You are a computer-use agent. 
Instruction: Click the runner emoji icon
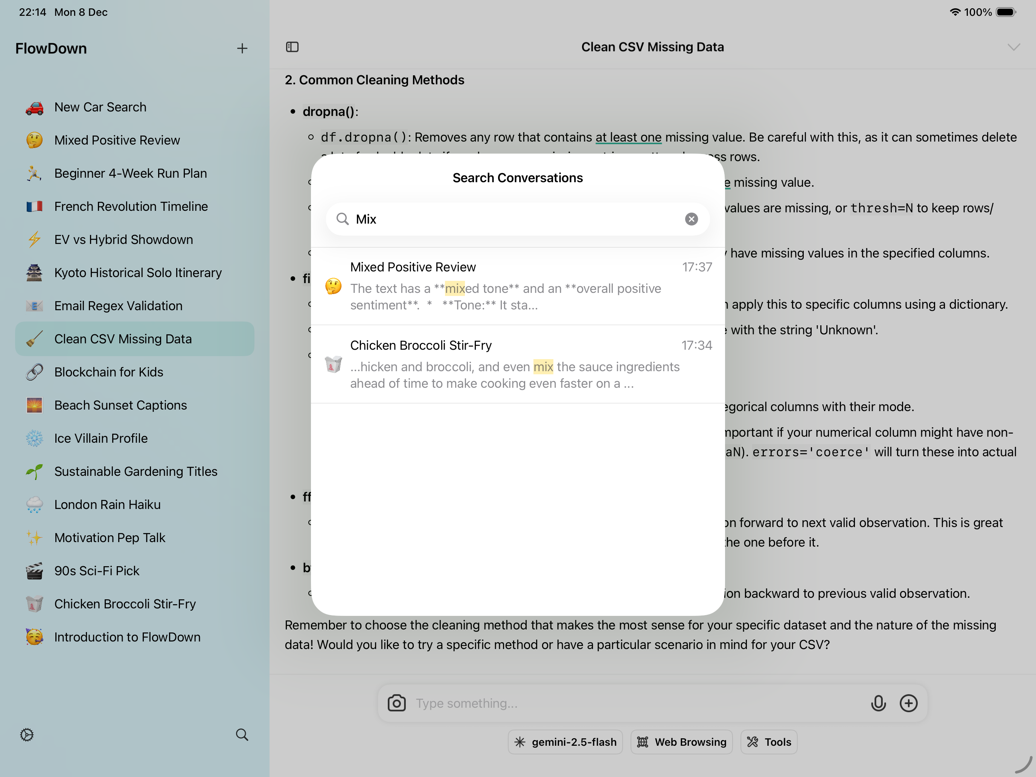(34, 173)
